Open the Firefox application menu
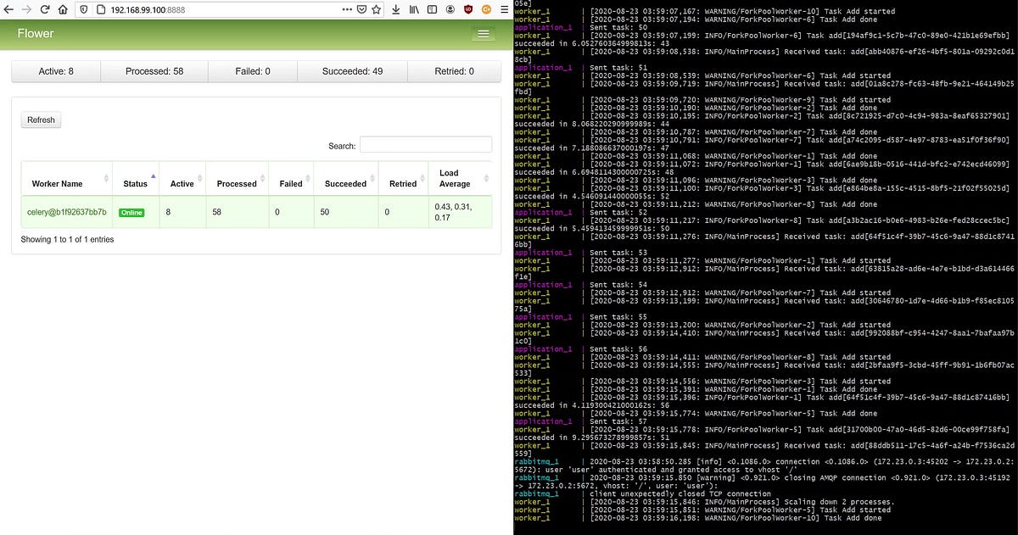This screenshot has height=535, width=1018. click(x=504, y=10)
